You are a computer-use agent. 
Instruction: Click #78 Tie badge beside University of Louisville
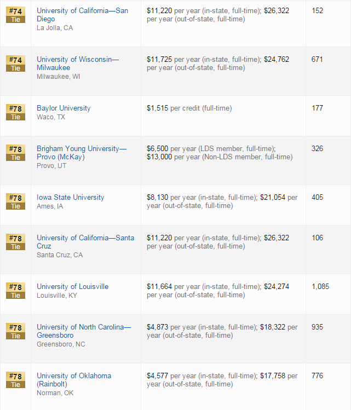15,291
